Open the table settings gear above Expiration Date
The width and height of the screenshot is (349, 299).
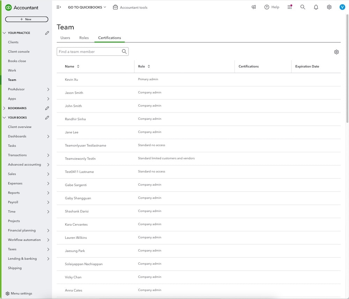click(x=336, y=52)
